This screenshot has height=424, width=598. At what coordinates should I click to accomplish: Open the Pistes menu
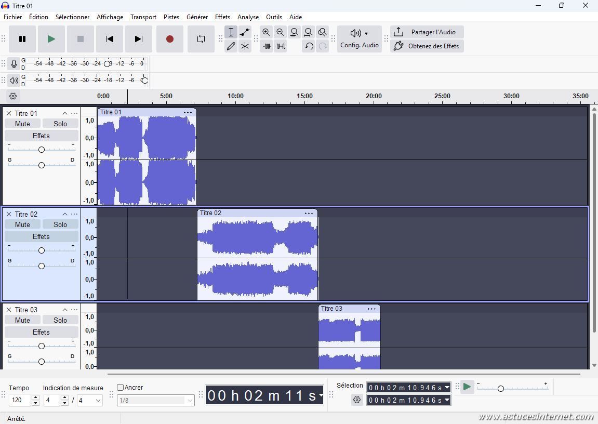[x=171, y=17]
